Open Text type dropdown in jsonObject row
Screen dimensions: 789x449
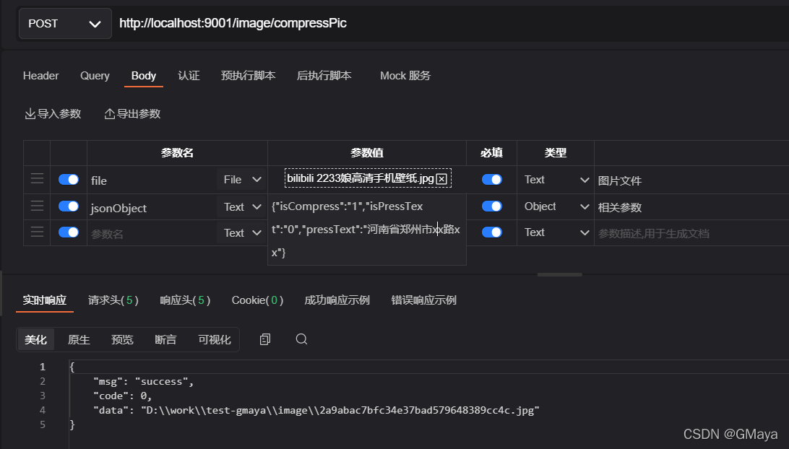242,206
